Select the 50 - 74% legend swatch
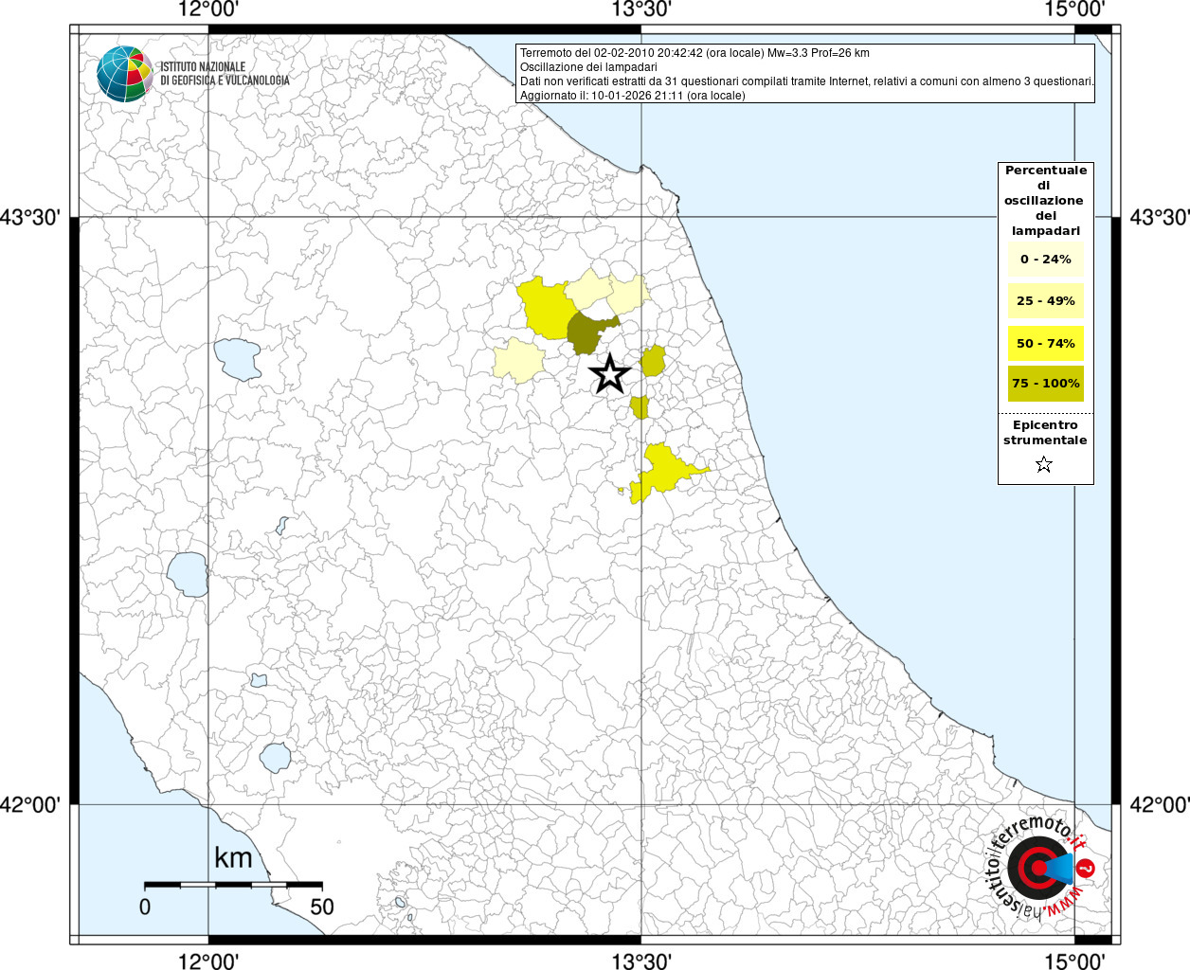 (x=1046, y=343)
